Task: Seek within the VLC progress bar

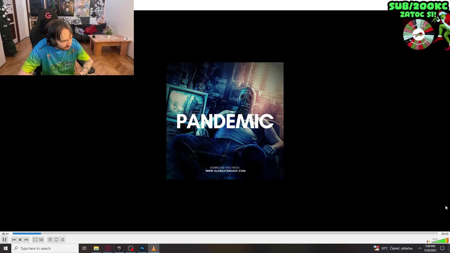Action: click(225, 234)
